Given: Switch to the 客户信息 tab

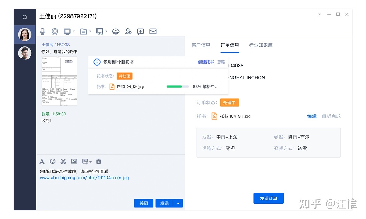Looking at the screenshot, I should (x=201, y=45).
